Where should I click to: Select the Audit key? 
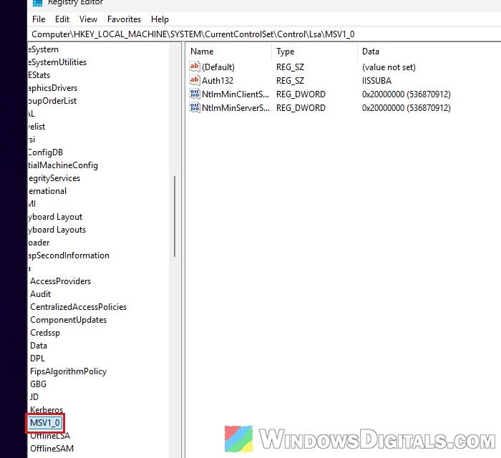41,294
